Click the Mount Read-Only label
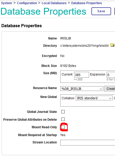The height and width of the screenshot is (157, 115). pyautogui.click(x=44, y=127)
